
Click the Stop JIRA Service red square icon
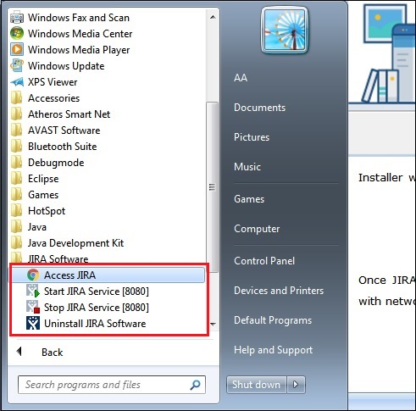pos(33,307)
